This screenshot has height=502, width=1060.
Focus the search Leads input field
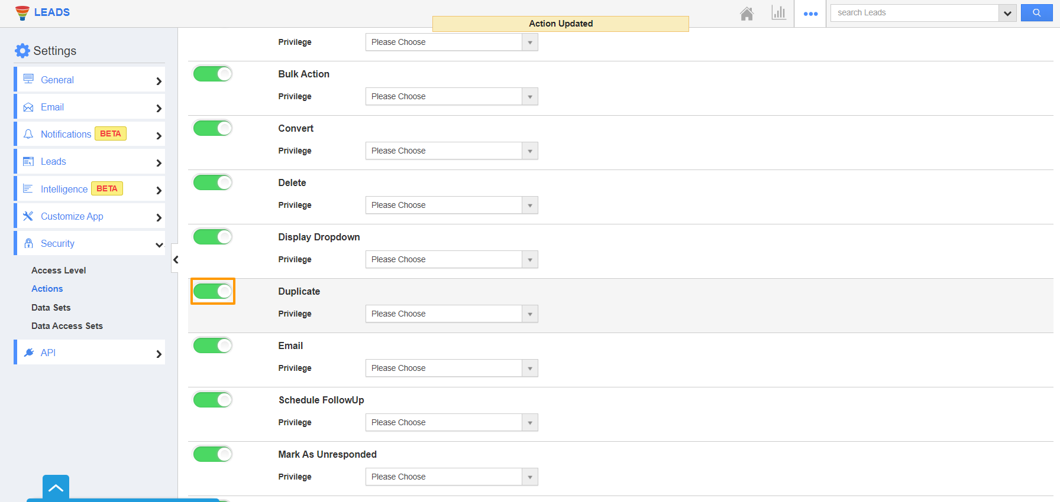(914, 13)
